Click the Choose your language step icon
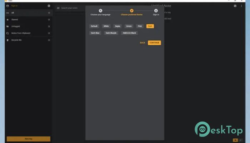This screenshot has height=143, width=250. click(x=100, y=11)
